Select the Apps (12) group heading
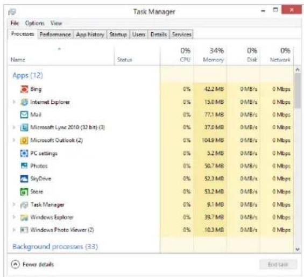 pyautogui.click(x=27, y=75)
